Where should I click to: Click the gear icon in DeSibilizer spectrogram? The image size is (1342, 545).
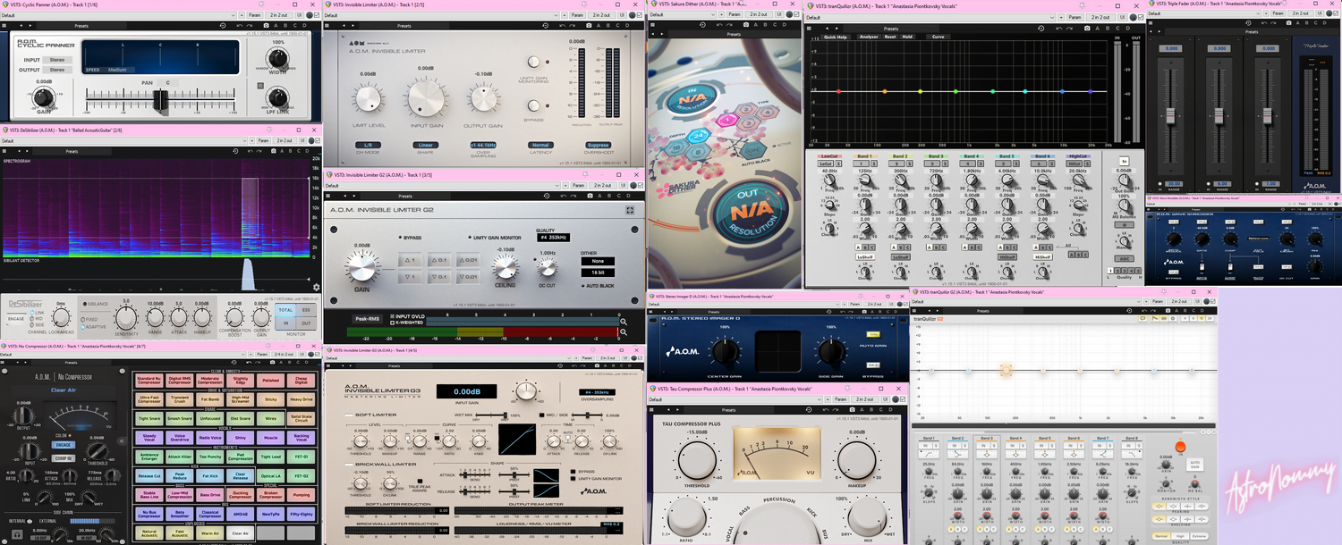pos(316,288)
